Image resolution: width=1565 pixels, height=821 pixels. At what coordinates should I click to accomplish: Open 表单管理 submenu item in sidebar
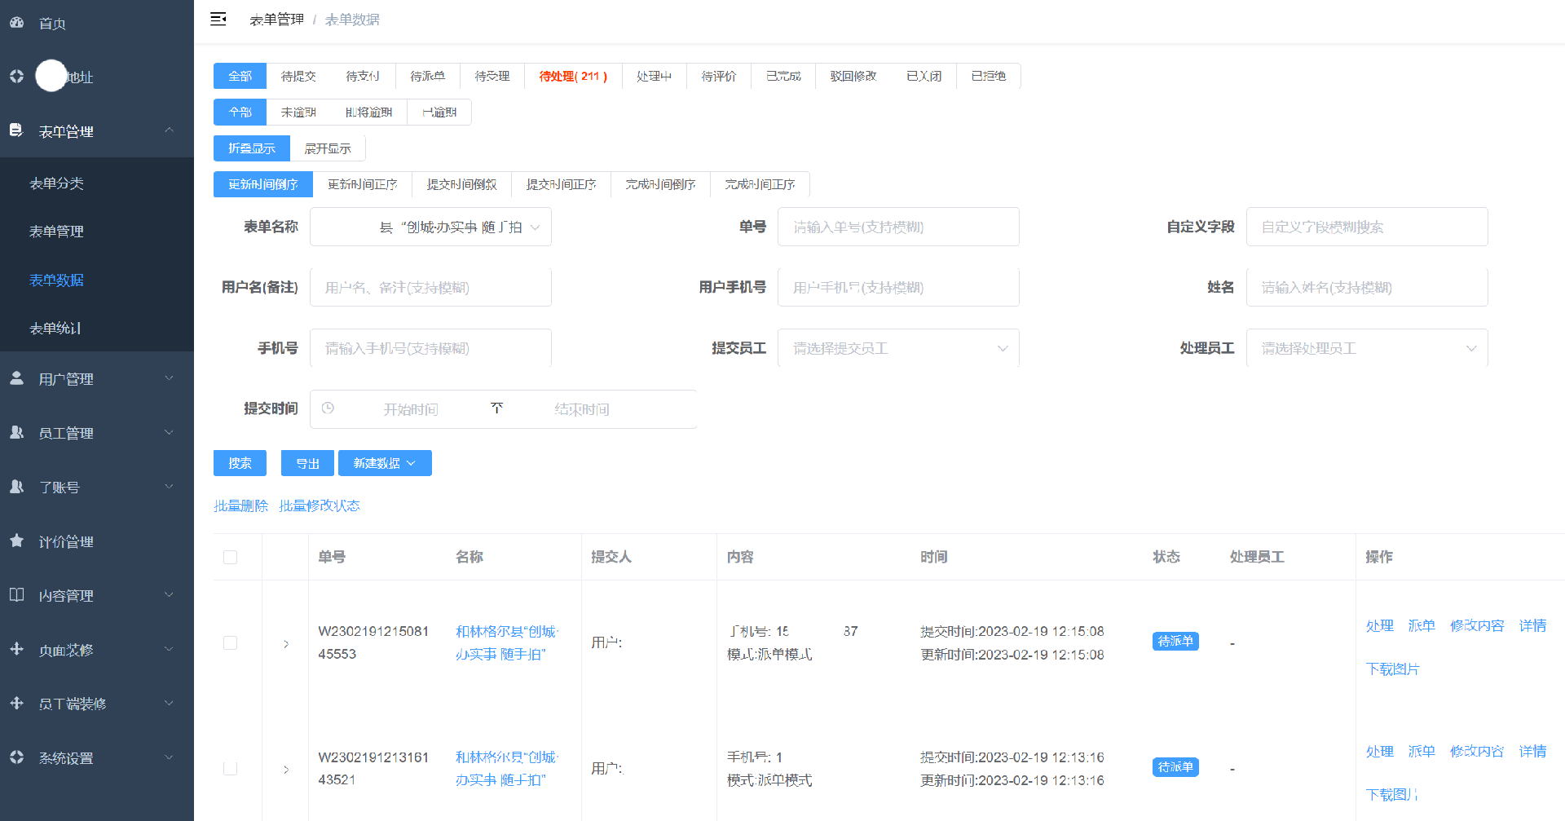pyautogui.click(x=97, y=232)
